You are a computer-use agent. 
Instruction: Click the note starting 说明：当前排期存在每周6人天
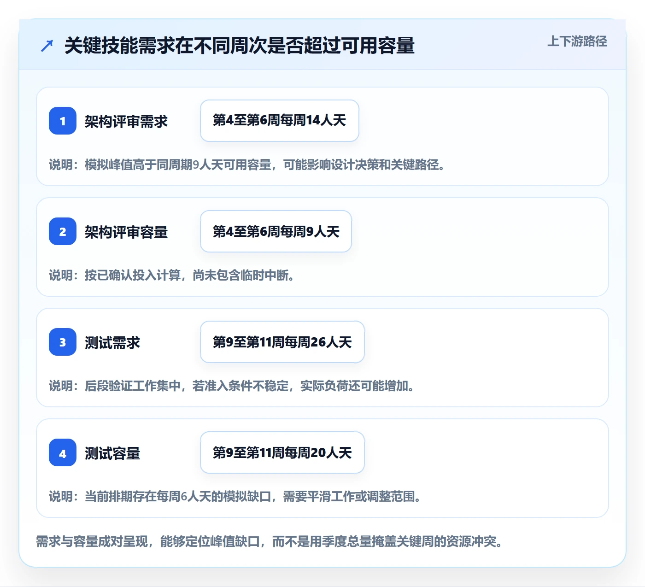235,497
